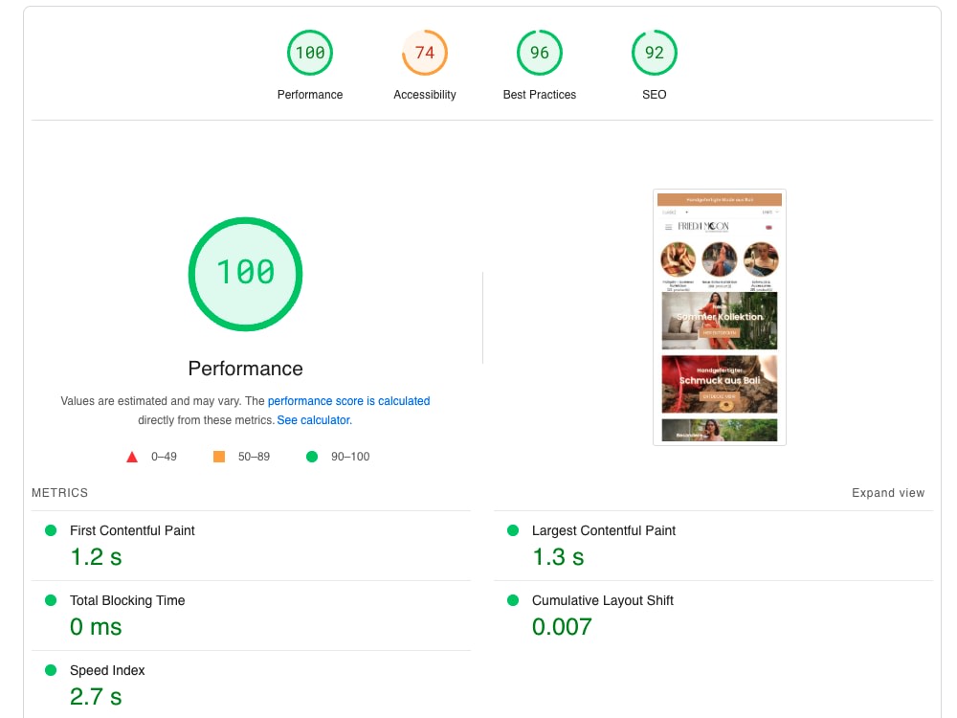Follow the 'performance score is calculated' link
The image size is (957, 718).
(348, 401)
